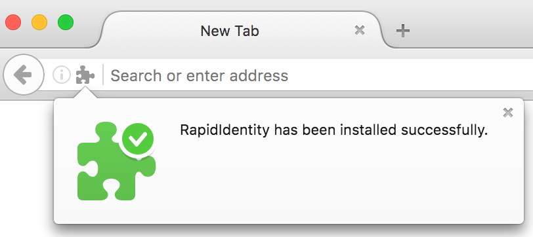Open a new tab with the plus icon
This screenshot has width=533, height=237.
pos(403,31)
